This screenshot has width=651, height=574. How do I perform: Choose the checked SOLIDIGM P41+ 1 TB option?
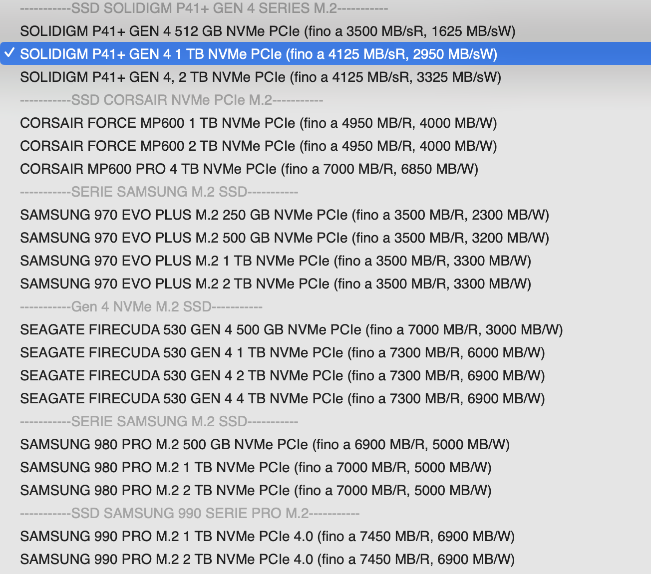(x=325, y=54)
